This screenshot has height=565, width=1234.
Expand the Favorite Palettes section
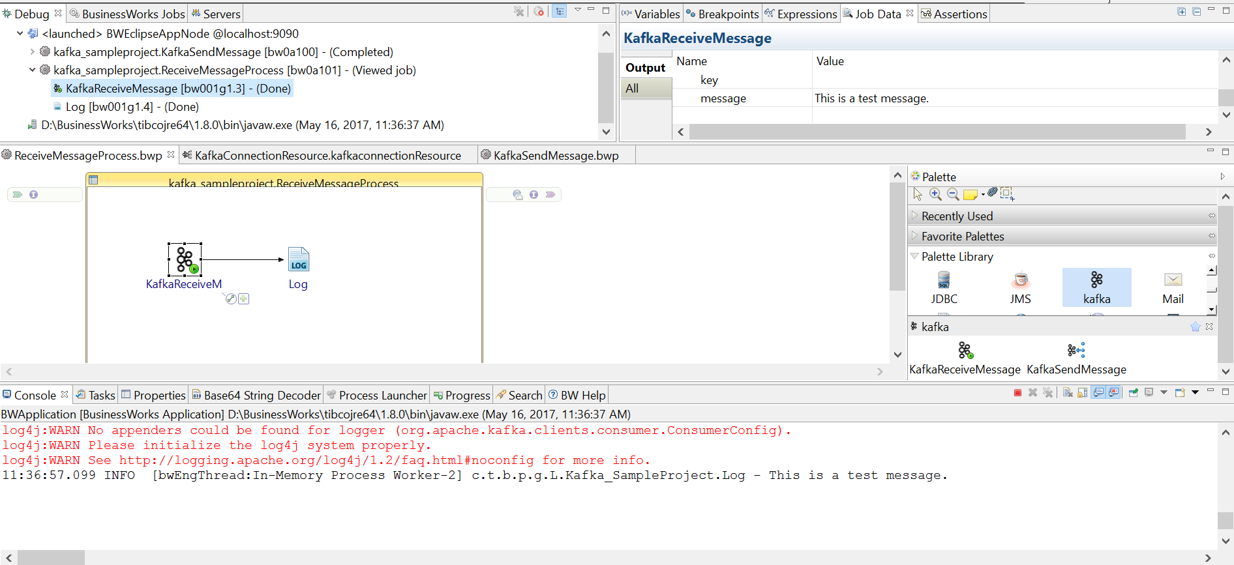coord(915,235)
